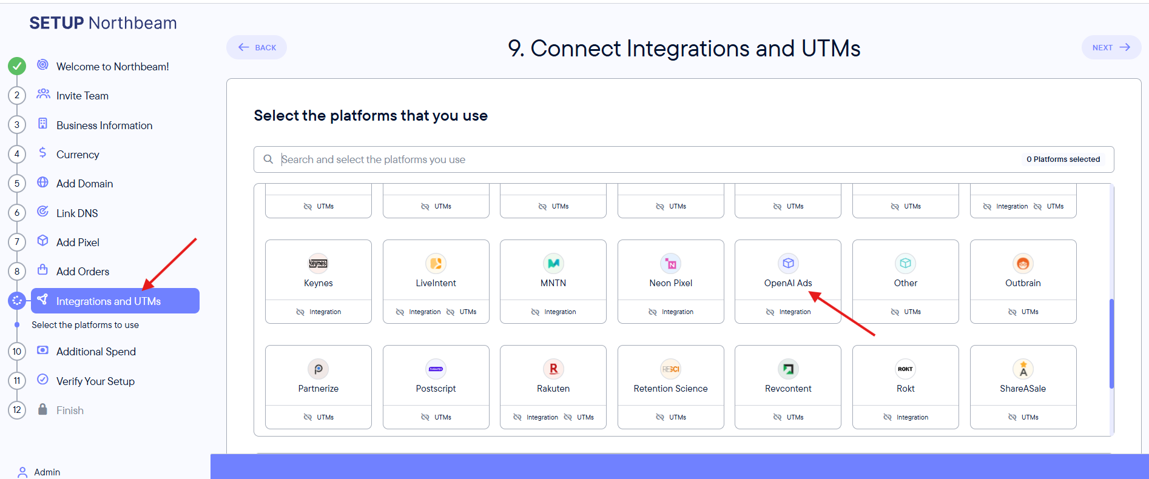
Task: Select the highlighted Integrations and UTMs step
Action: click(x=115, y=301)
